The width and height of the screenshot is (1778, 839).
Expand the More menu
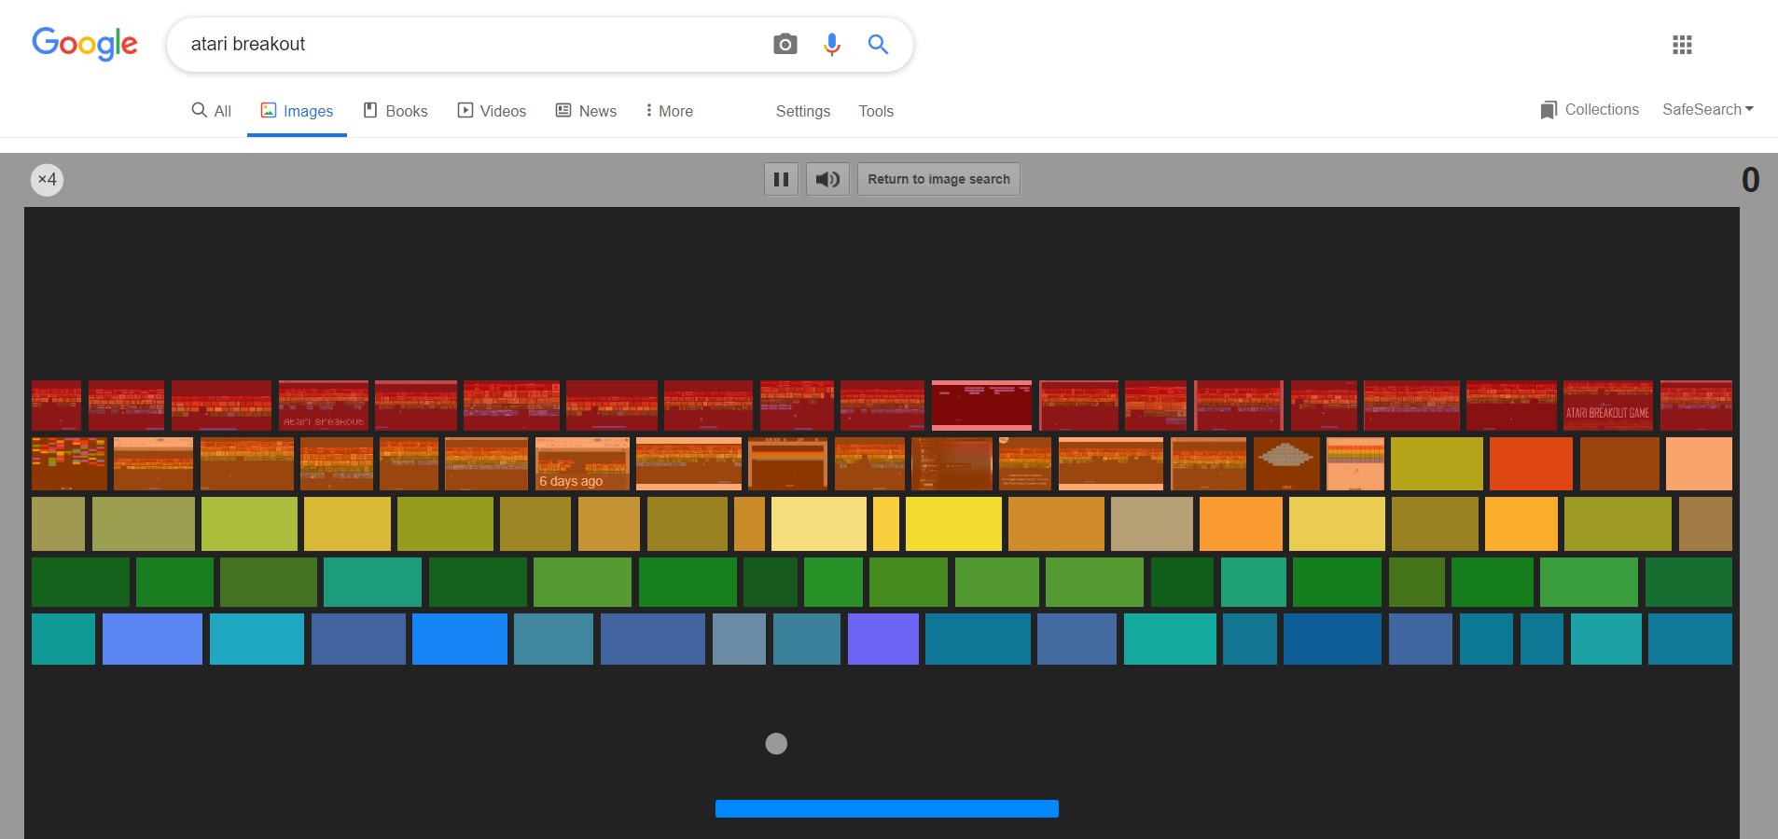click(669, 111)
